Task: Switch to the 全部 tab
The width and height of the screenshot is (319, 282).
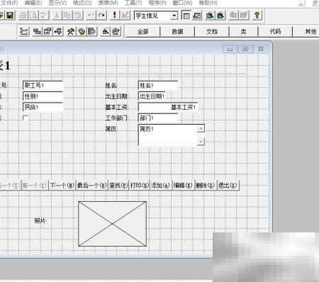Action: pyautogui.click(x=143, y=31)
